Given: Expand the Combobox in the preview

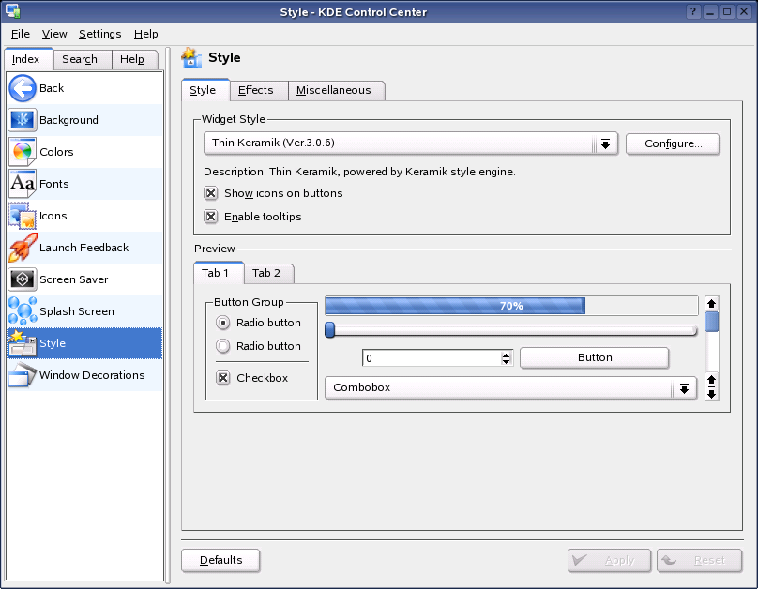Looking at the screenshot, I should [684, 387].
